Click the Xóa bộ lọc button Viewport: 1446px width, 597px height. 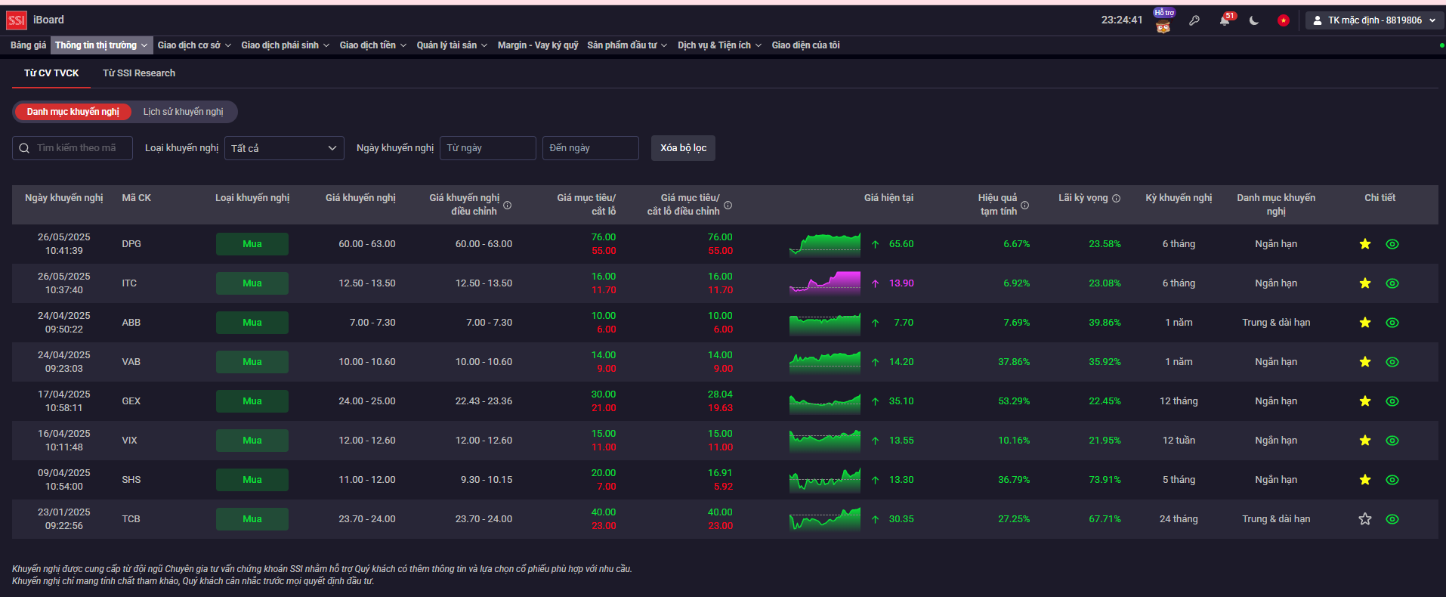[683, 148]
